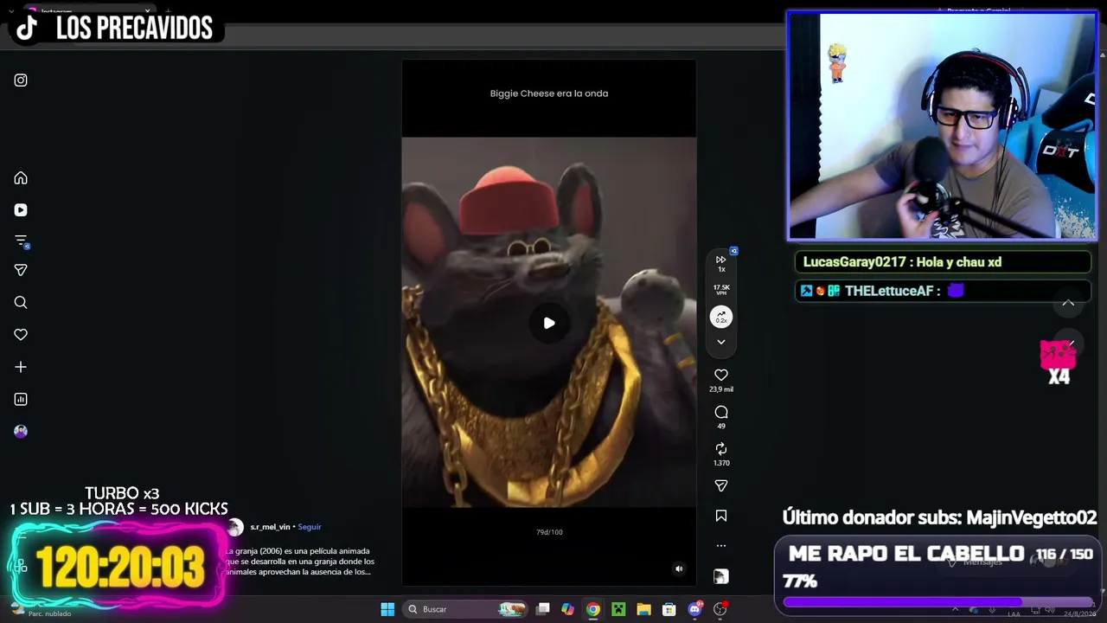This screenshot has width=1107, height=623.
Task: Click the stream overlay collapse chevron arrow
Action: (x=1068, y=303)
